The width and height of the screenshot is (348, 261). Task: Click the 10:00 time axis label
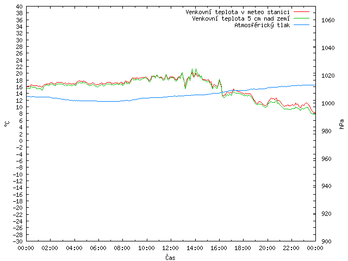tap(146, 248)
